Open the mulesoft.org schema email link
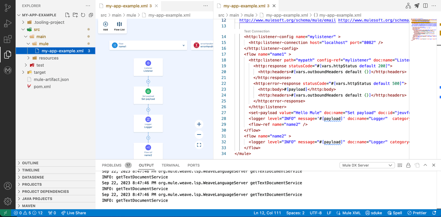This screenshot has height=217, width=441. coord(287,20)
